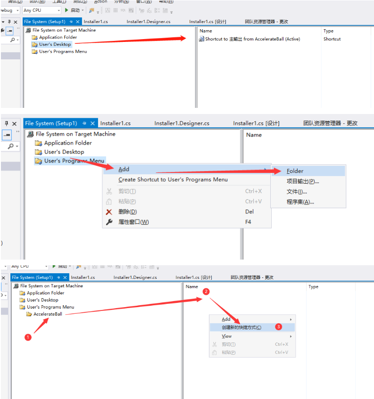Click the scissors icon beside 剪切(T) Ctrl+X under Create Shortcut
Image resolution: width=374 pixels, height=399 pixels.
click(109, 191)
